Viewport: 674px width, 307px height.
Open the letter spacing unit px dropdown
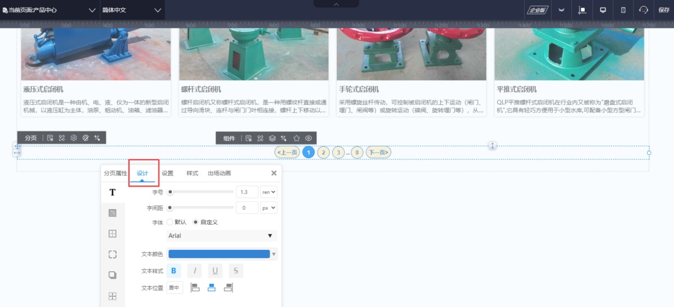(269, 208)
